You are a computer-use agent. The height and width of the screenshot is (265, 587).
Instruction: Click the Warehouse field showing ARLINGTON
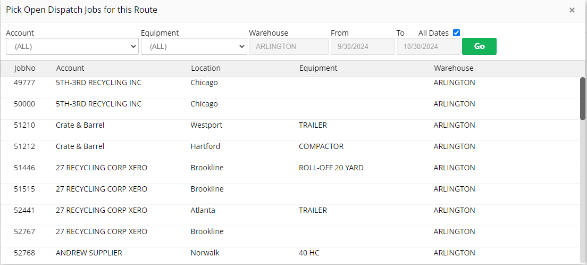[289, 46]
